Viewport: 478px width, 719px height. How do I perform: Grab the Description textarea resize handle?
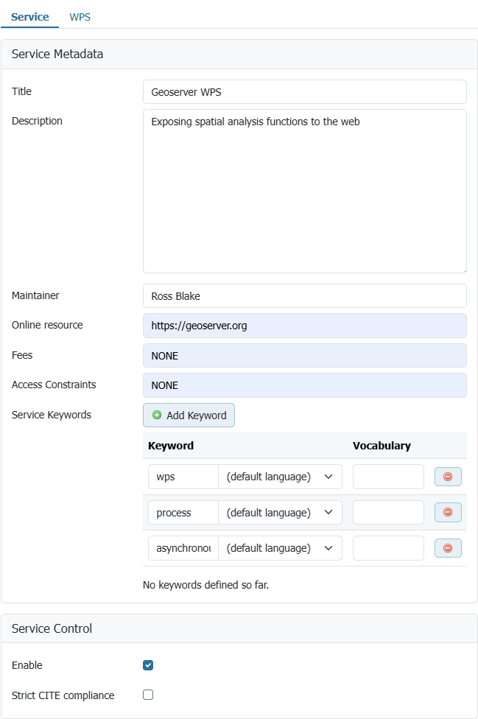click(x=463, y=269)
